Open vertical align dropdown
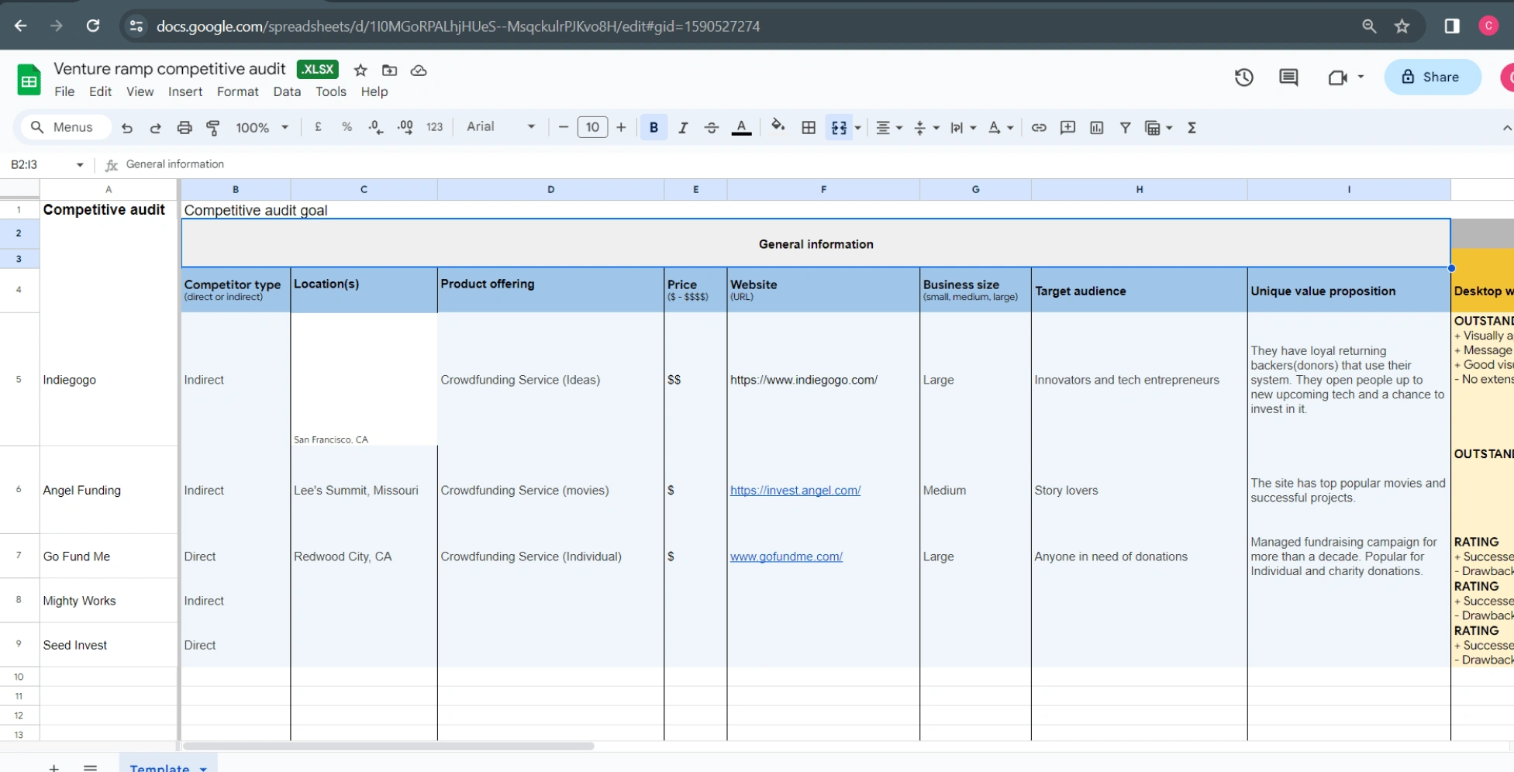1514x772 pixels. pyautogui.click(x=927, y=128)
